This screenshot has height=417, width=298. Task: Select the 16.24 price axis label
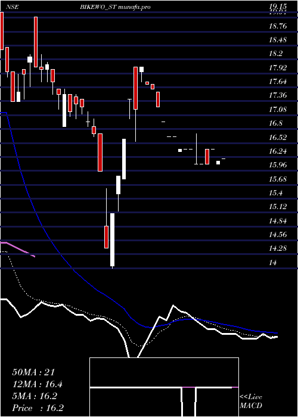tap(278, 151)
